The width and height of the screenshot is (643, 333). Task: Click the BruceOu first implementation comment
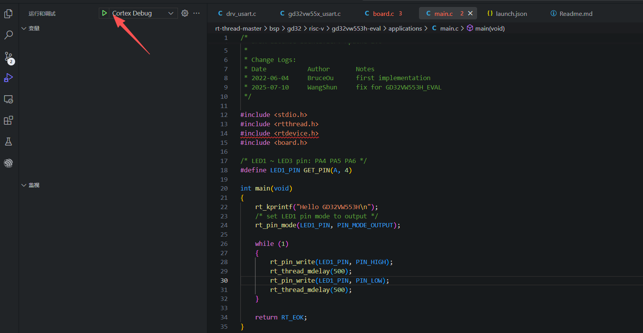tap(337, 78)
